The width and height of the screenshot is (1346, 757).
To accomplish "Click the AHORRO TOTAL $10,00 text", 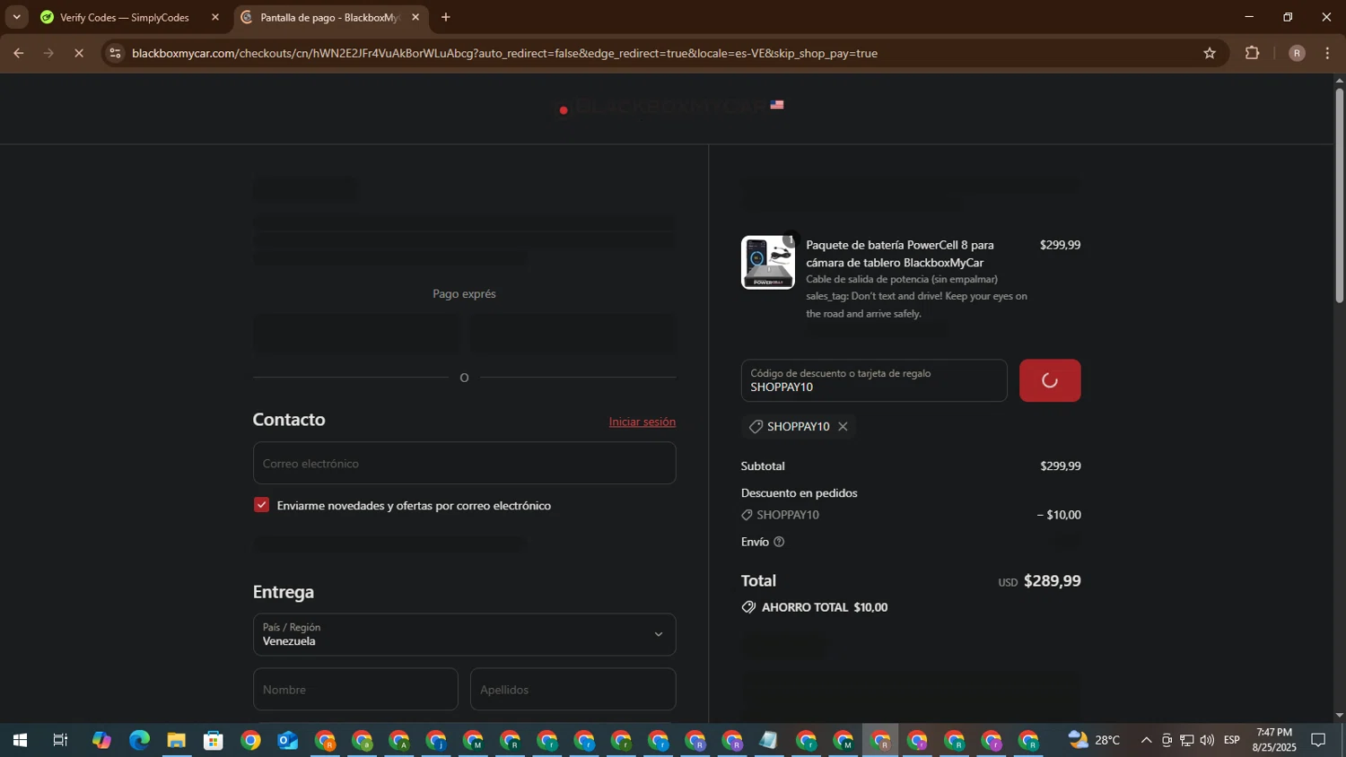I will (x=825, y=607).
